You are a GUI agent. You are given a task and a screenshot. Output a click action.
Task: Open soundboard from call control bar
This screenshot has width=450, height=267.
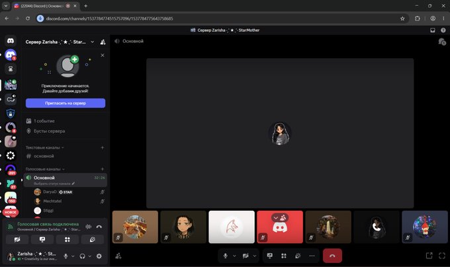[x=298, y=256]
